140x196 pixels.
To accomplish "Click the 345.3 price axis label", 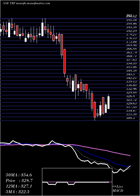I will tap(130, 74).
